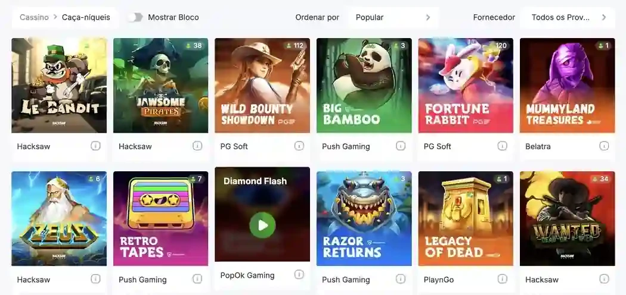
Task: Toggle the Mostrar Bloco switch
Action: click(135, 17)
